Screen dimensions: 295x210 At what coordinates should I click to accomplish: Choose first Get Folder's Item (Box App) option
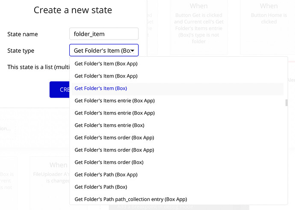click(177, 63)
